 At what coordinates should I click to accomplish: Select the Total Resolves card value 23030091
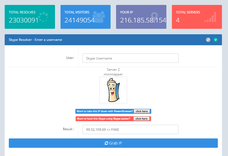[x=24, y=20]
